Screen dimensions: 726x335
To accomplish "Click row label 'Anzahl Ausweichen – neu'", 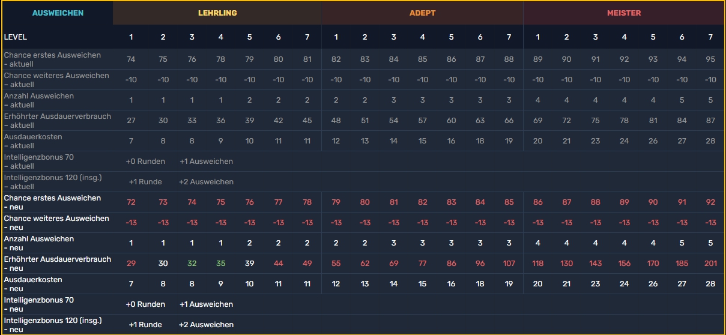I will coord(39,243).
